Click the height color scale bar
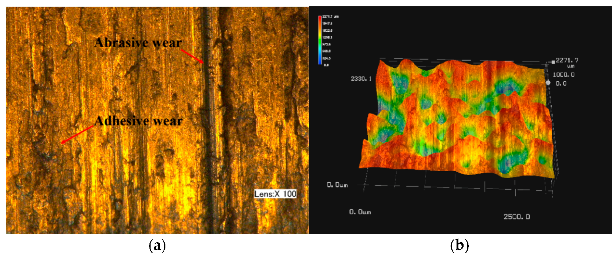 pyautogui.click(x=320, y=40)
